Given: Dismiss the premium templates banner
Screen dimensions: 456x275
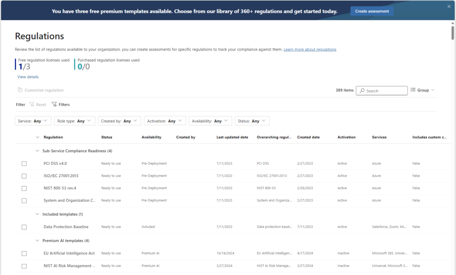Looking at the screenshot, I should tap(449, 6).
